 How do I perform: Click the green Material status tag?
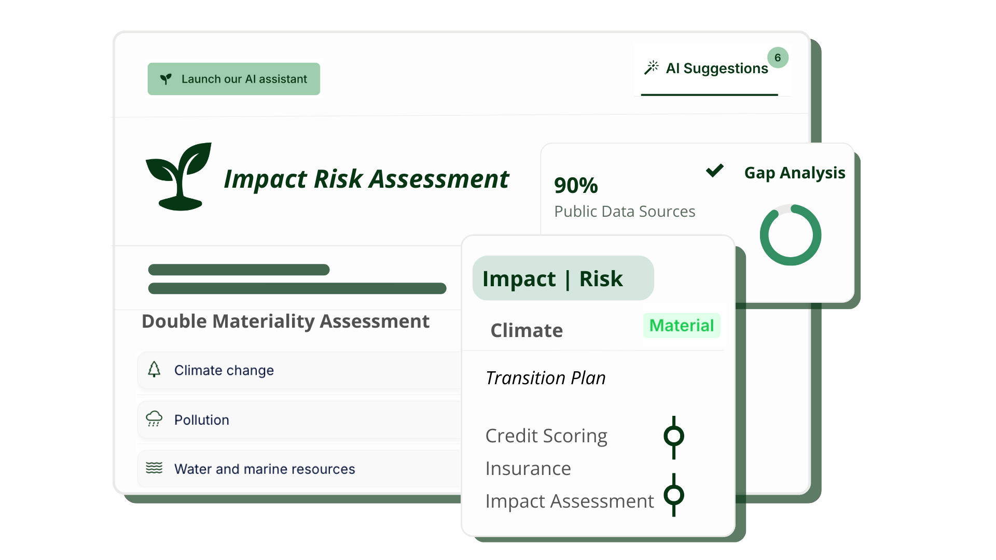click(x=681, y=326)
